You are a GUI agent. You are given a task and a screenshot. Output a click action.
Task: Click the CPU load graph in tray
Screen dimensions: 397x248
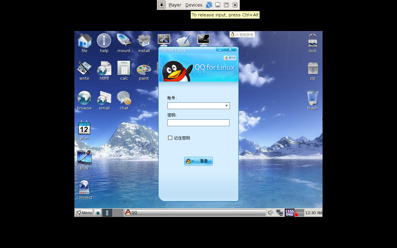[300, 213]
